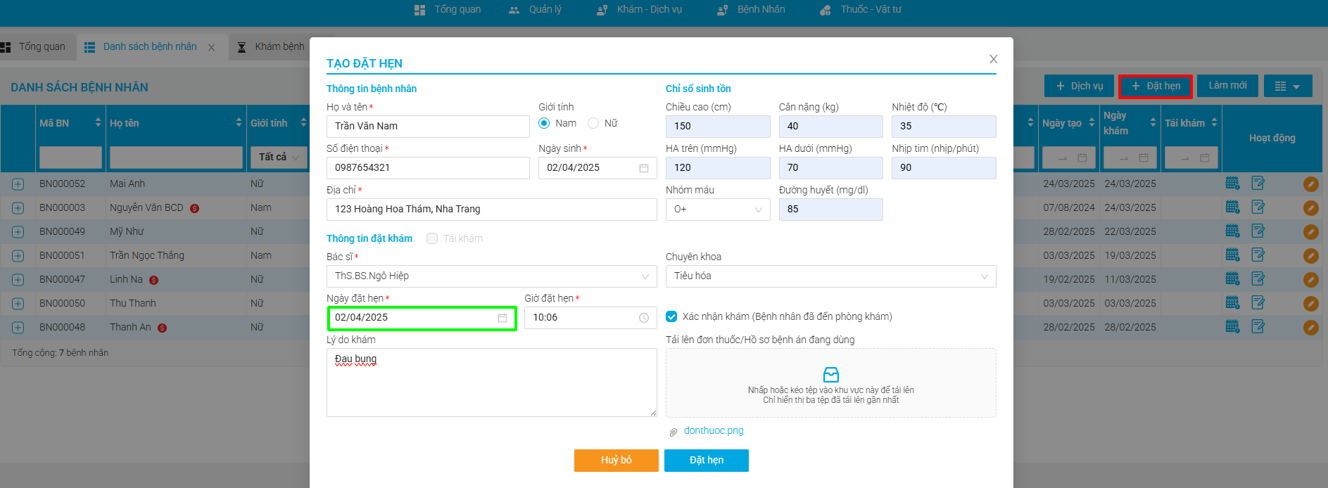The image size is (1328, 488).
Task: Click Lý do khám text area
Action: click(492, 383)
